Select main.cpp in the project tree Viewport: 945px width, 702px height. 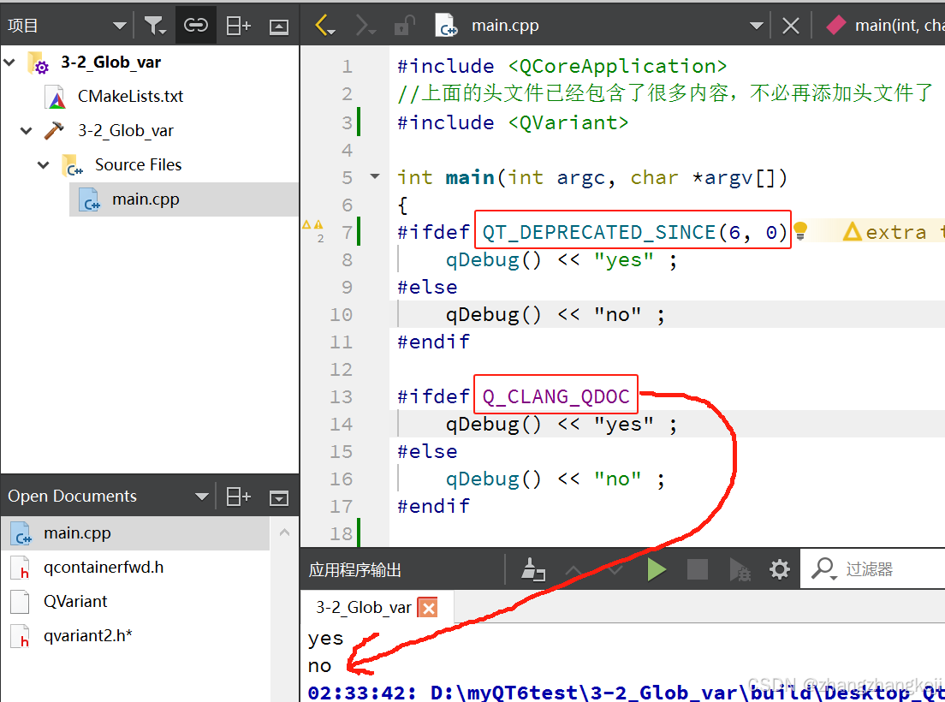tap(146, 199)
